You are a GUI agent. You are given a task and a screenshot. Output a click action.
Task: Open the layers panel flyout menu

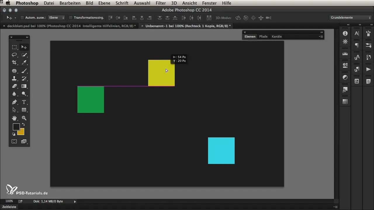point(321,37)
